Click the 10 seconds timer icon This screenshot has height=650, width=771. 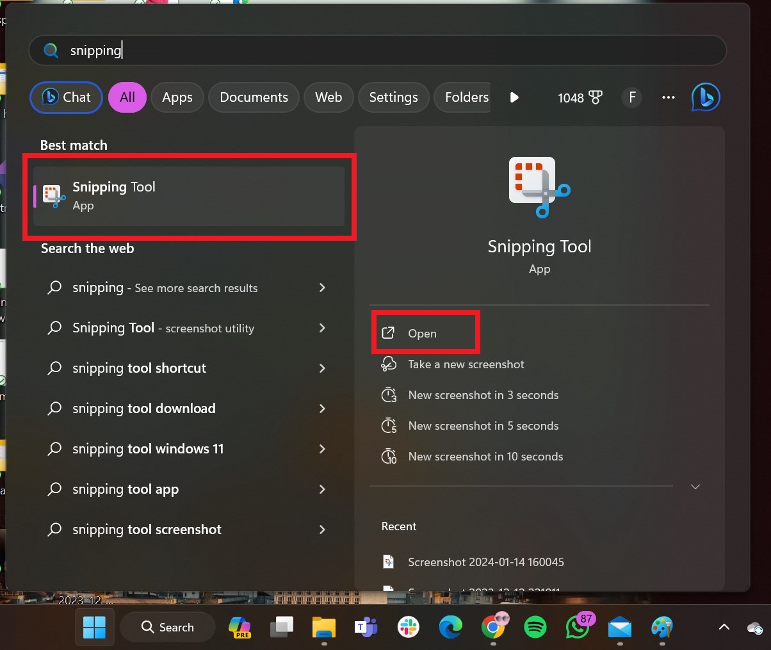pos(389,457)
